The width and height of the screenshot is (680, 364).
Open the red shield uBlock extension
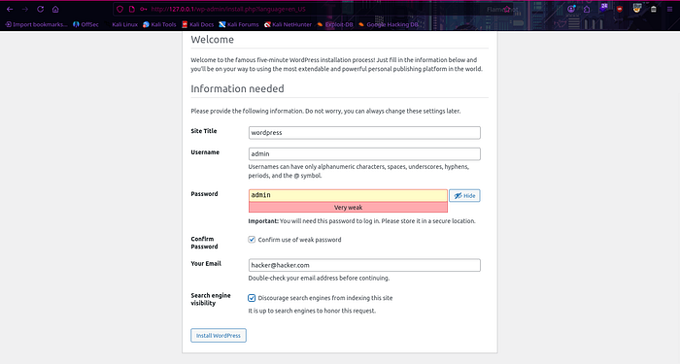(620, 9)
